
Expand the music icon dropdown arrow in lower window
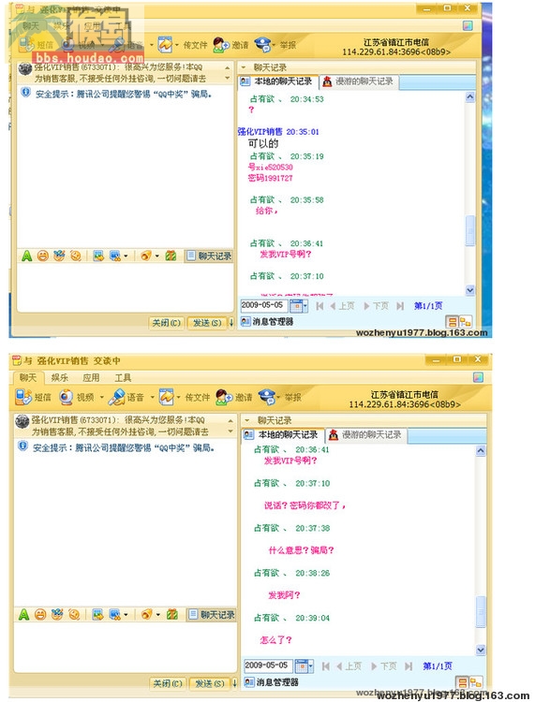(157, 615)
